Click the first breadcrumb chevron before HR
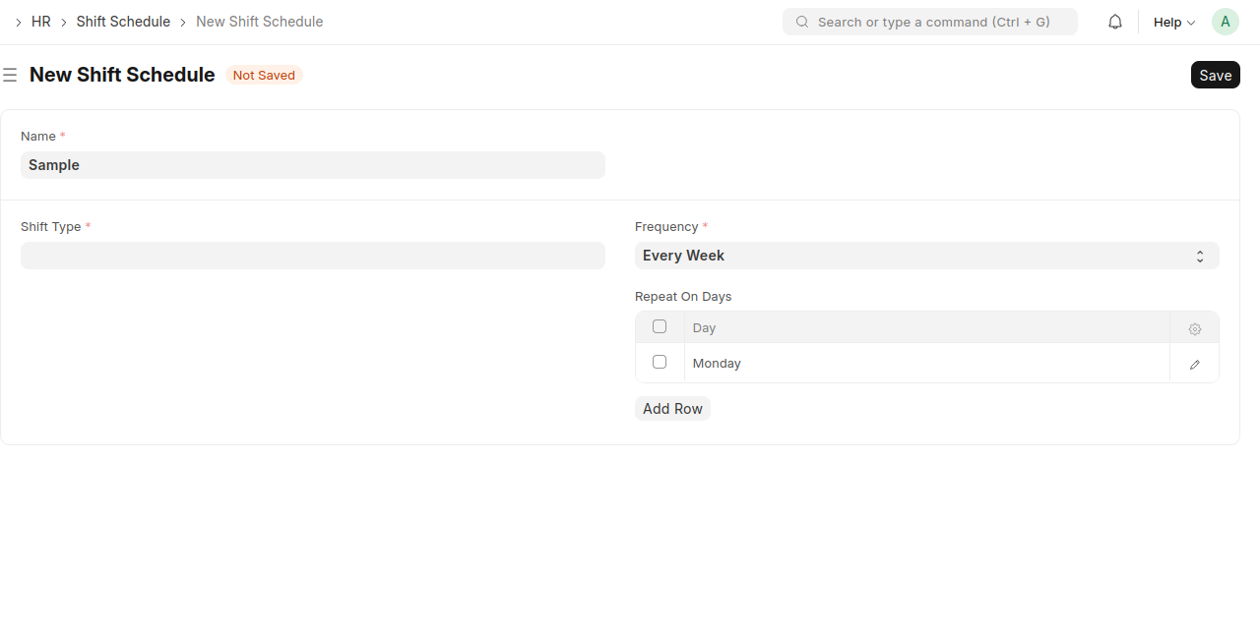1260x635 pixels. 18,22
